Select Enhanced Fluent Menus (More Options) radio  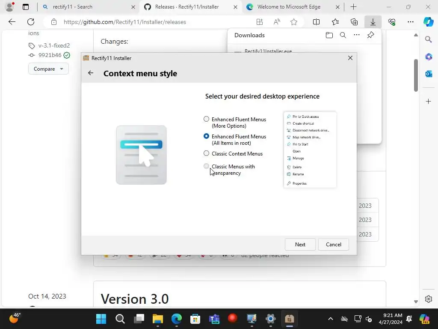click(207, 119)
